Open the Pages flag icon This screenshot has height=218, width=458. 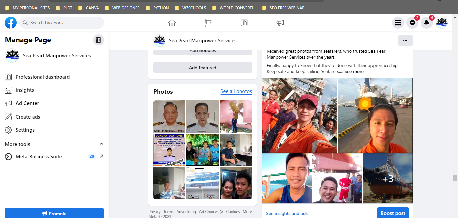pos(208,23)
